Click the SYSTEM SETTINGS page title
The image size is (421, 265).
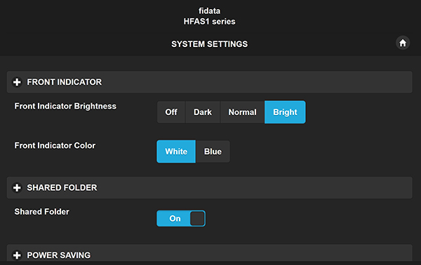click(x=209, y=44)
